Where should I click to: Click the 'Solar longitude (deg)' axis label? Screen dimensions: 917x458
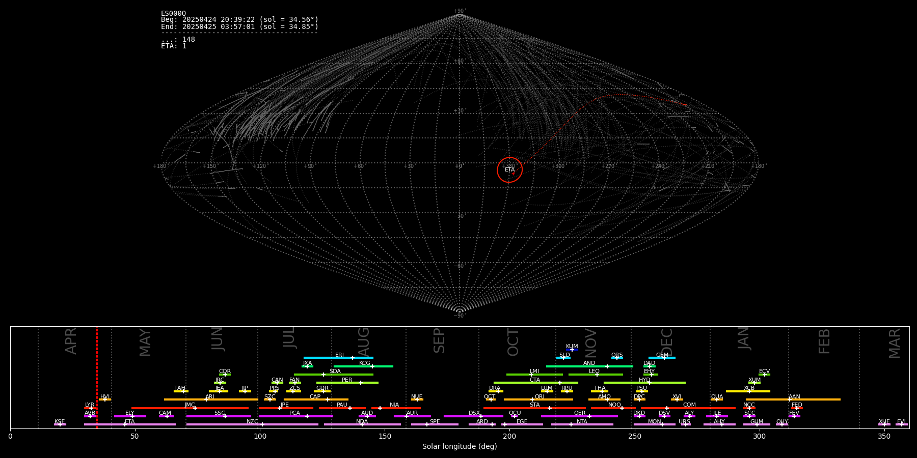pyautogui.click(x=460, y=446)
